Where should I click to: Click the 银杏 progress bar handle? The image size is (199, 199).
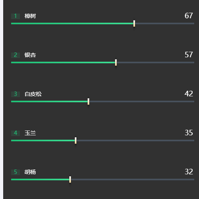click(116, 62)
